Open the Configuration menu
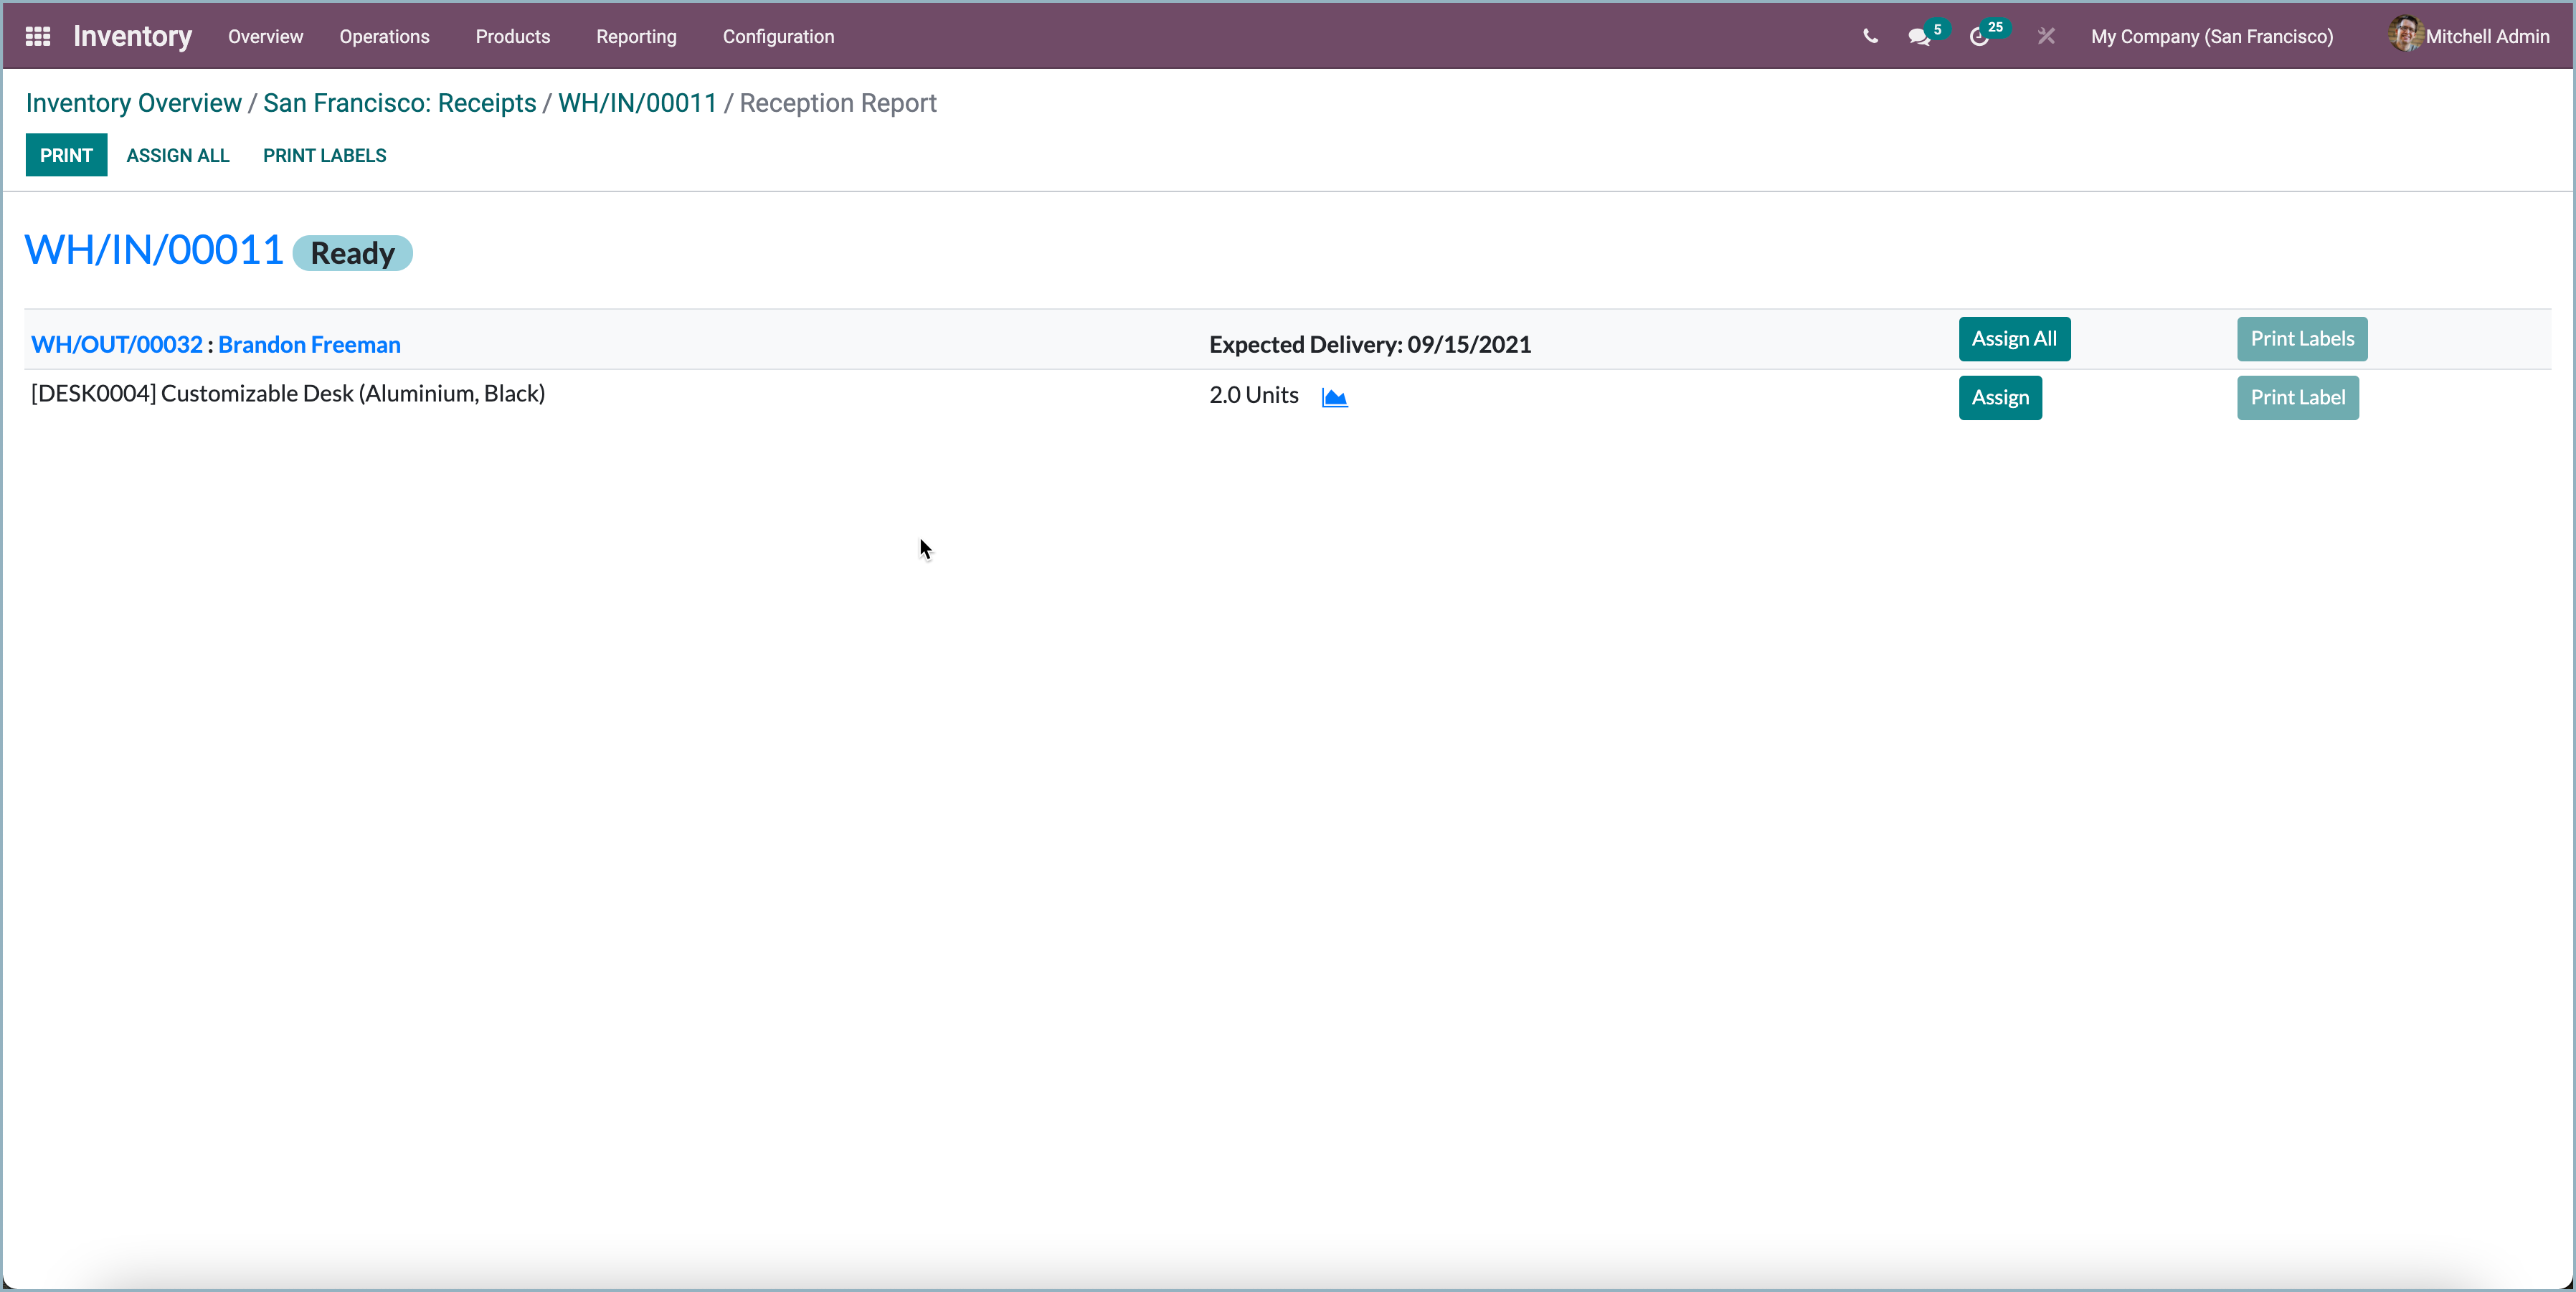This screenshot has width=2576, height=1292. click(x=778, y=37)
